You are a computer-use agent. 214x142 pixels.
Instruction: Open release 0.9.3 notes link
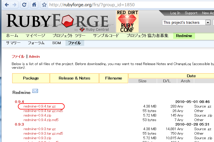coord(19,124)
